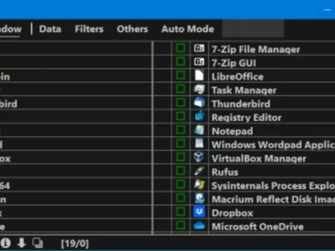Switch to the Filters tab
Image resolution: width=335 pixels, height=251 pixels.
pos(89,29)
